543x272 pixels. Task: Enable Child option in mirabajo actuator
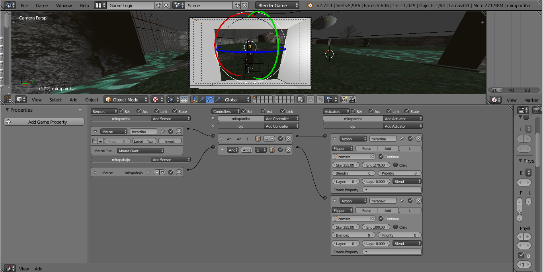coord(396,227)
